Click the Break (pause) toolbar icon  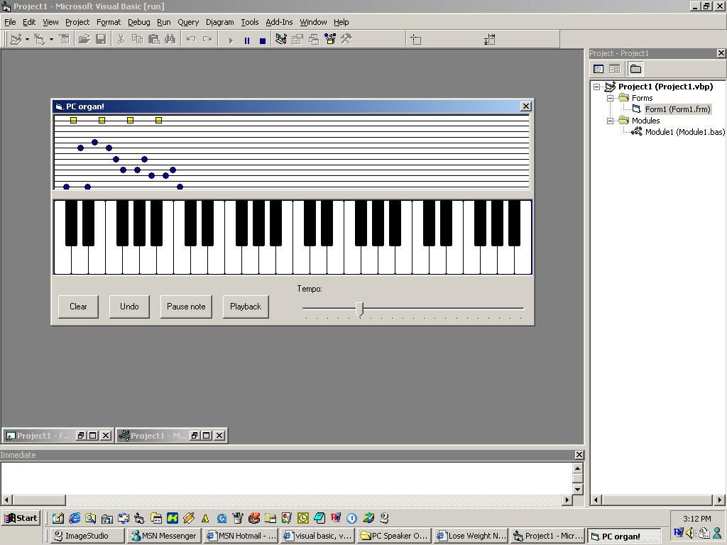[246, 40]
